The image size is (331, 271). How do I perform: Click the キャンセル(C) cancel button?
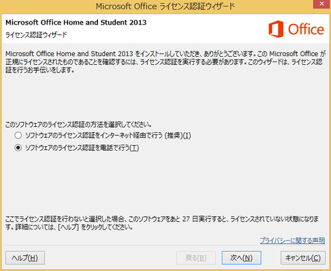coord(303,258)
